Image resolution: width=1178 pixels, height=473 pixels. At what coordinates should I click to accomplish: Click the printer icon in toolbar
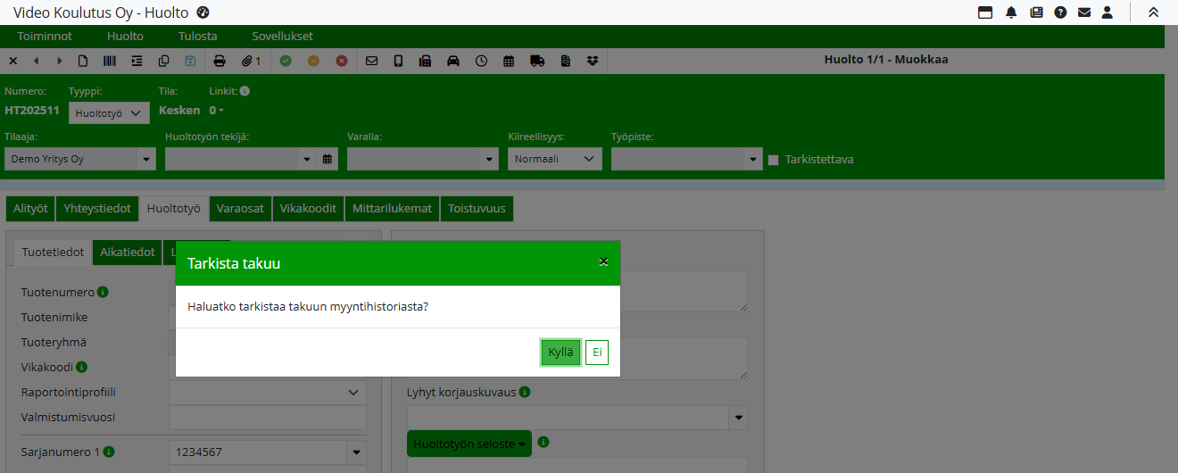pyautogui.click(x=220, y=61)
